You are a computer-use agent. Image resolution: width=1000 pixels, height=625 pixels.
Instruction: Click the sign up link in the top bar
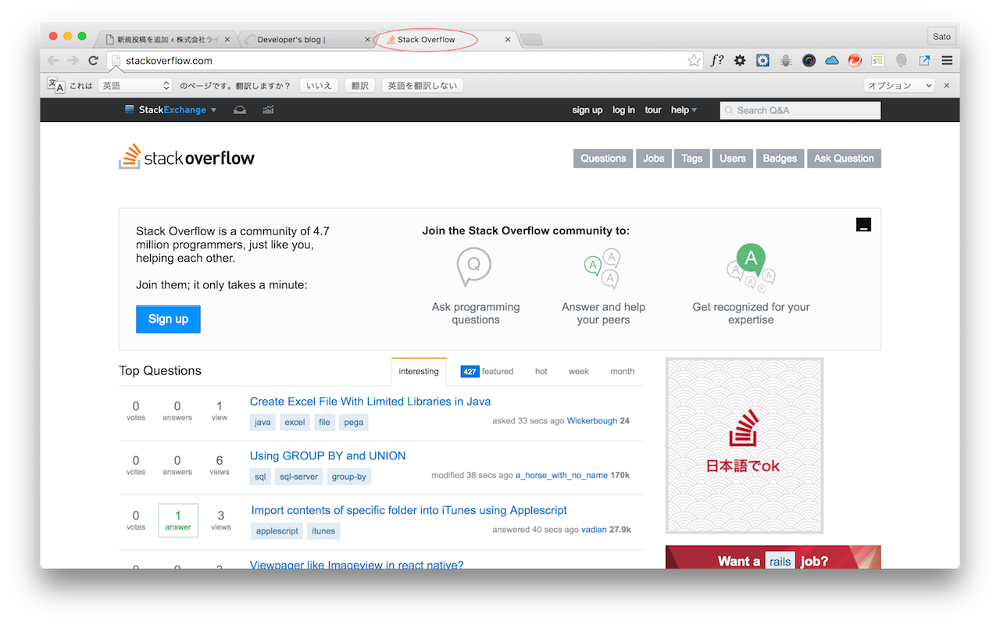[x=587, y=110]
